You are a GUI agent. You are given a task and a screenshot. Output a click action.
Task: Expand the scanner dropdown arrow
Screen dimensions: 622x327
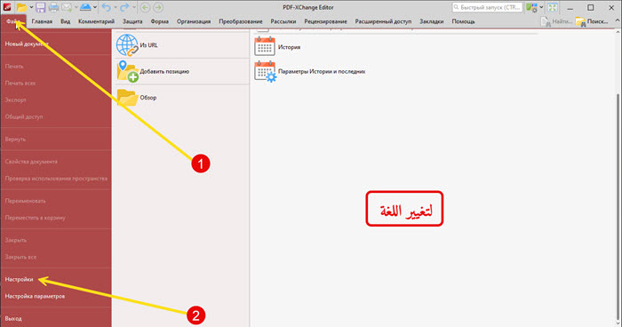(x=95, y=7)
